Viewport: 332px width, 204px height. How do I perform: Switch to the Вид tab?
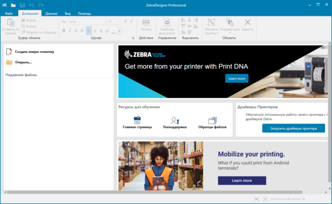click(x=68, y=13)
